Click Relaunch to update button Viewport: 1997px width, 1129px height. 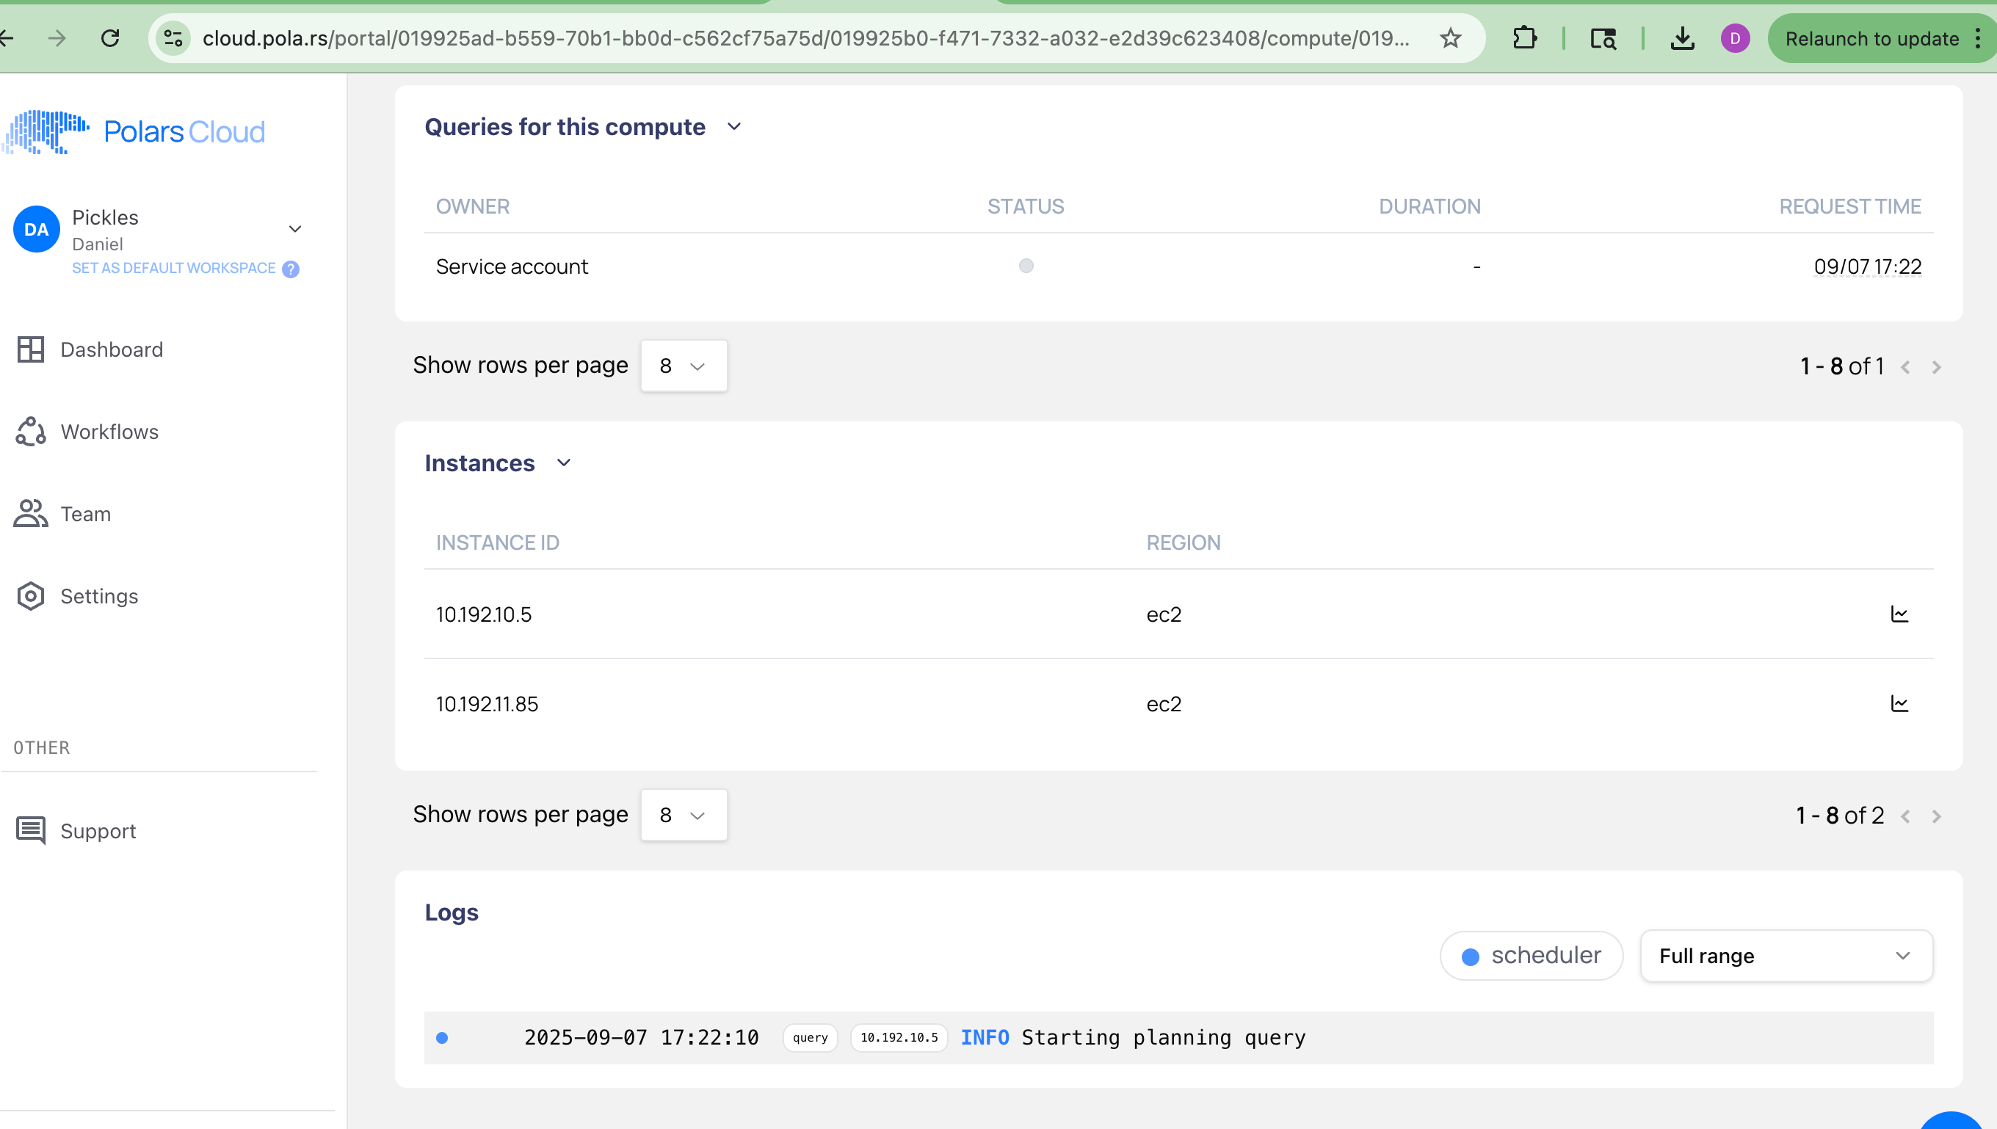coord(1871,38)
